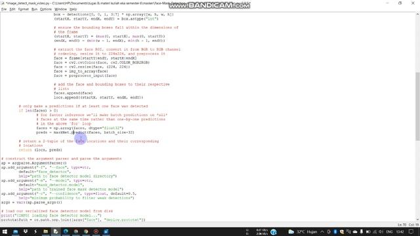Click the line 'if len(faces) > 0:'

pos(38,111)
